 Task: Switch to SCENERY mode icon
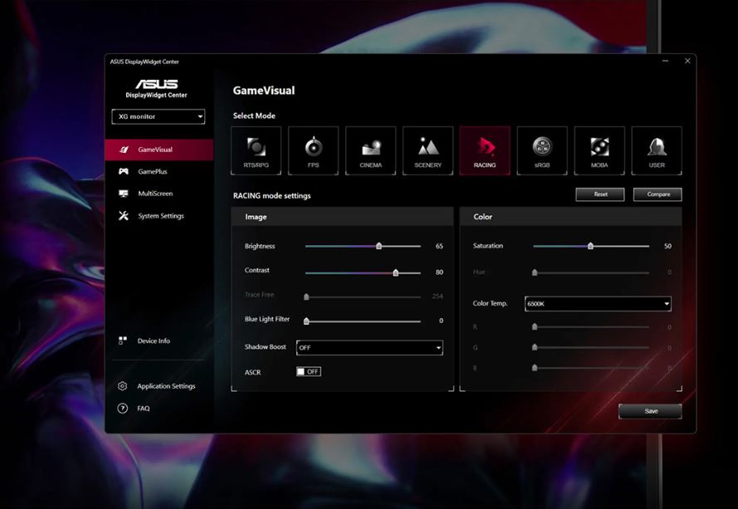(428, 150)
